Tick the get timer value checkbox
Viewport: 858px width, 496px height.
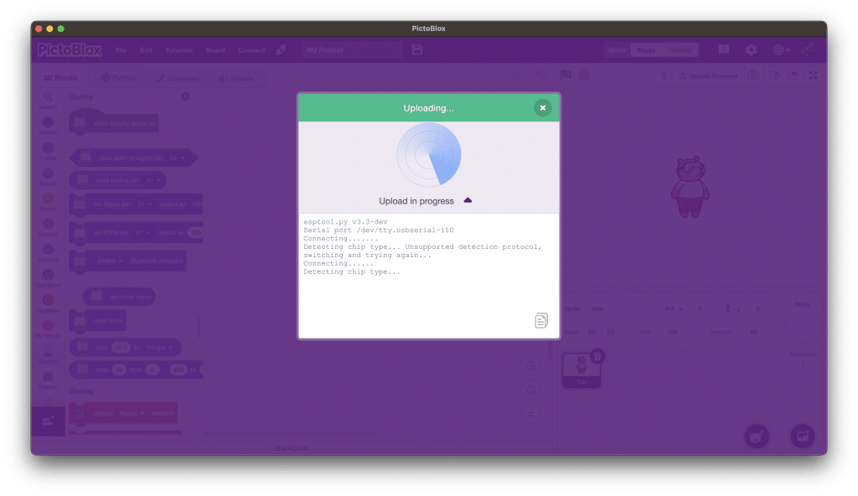(75, 297)
